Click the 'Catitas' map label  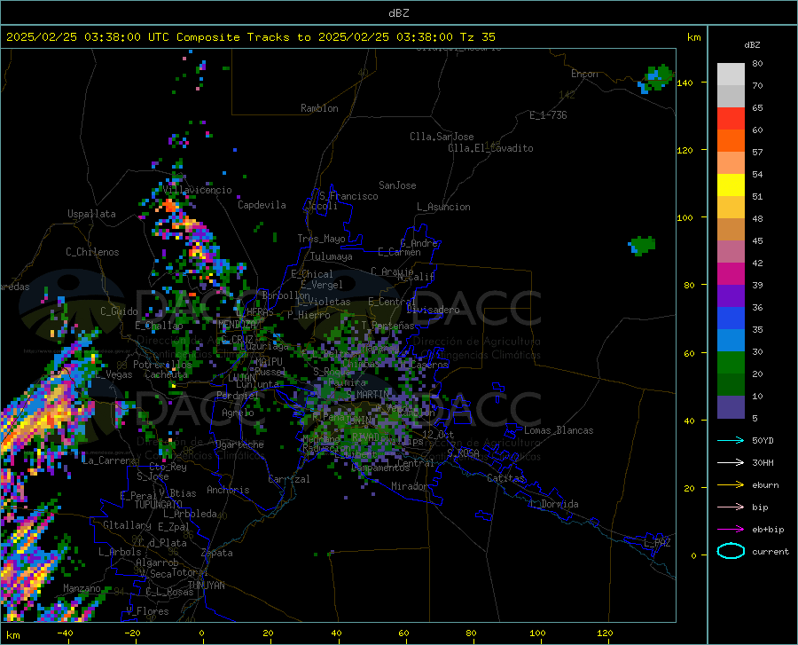click(506, 478)
